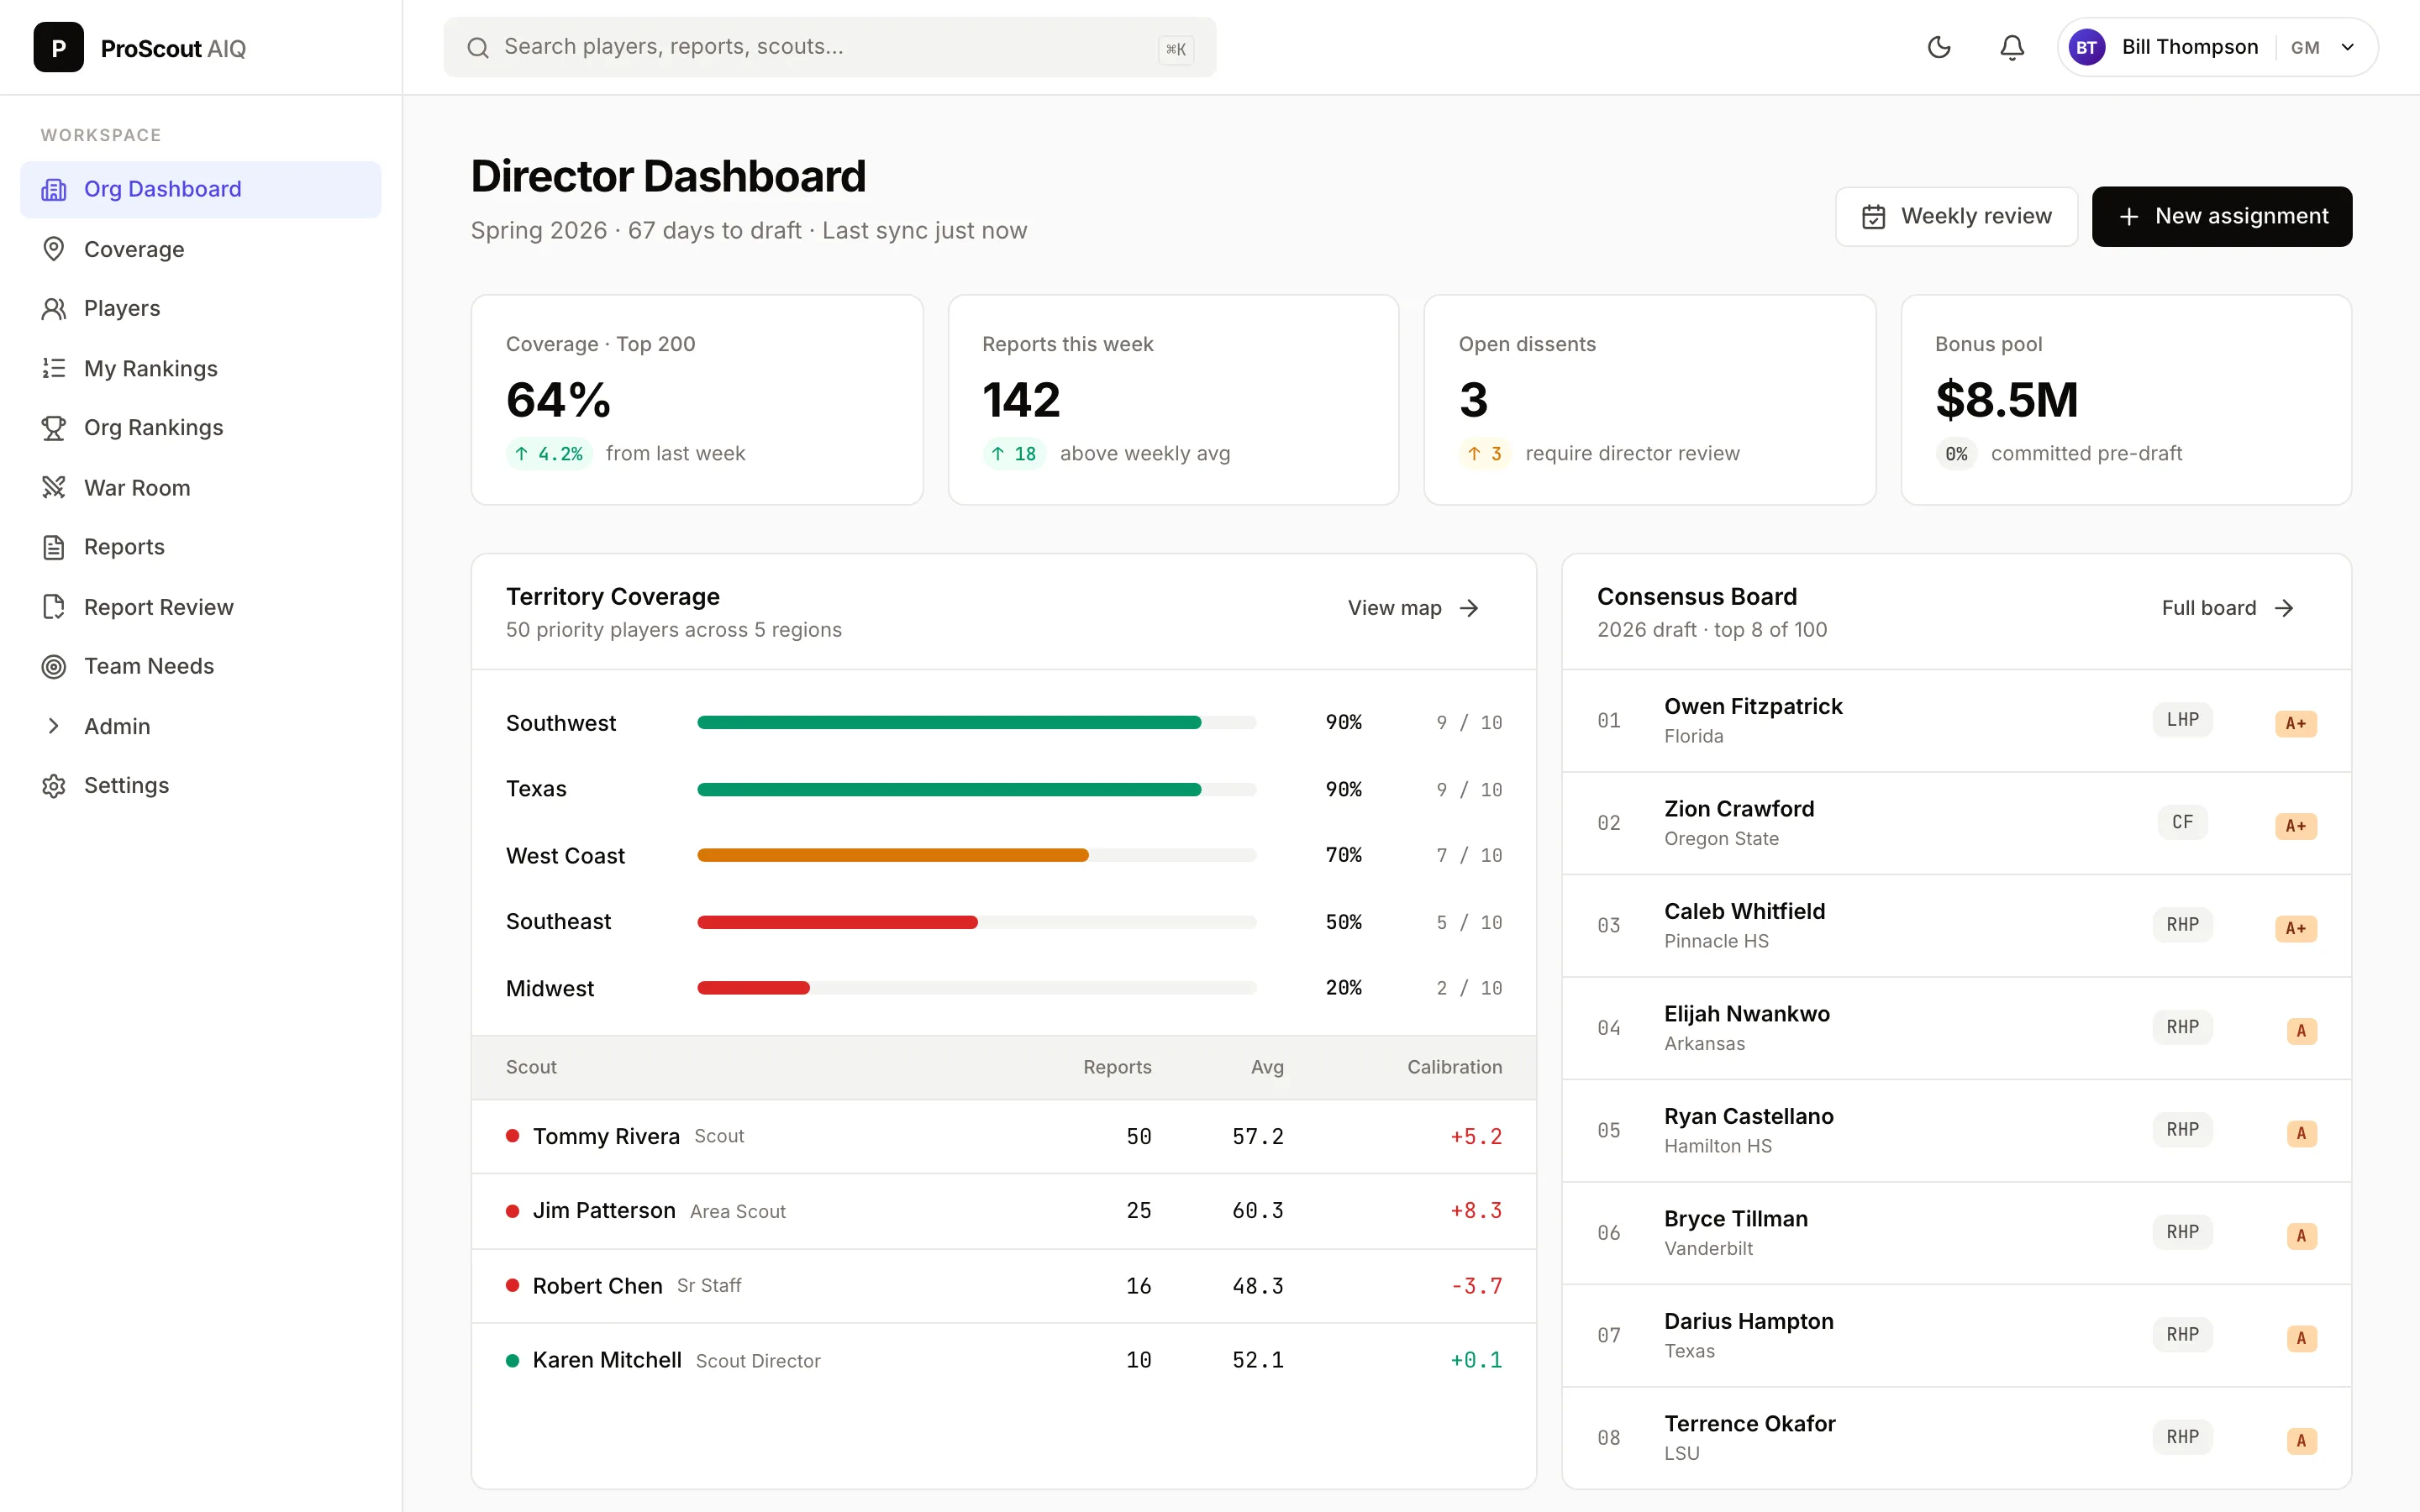This screenshot has width=2420, height=1512.
Task: Click the Weekly review button
Action: 1956,216
